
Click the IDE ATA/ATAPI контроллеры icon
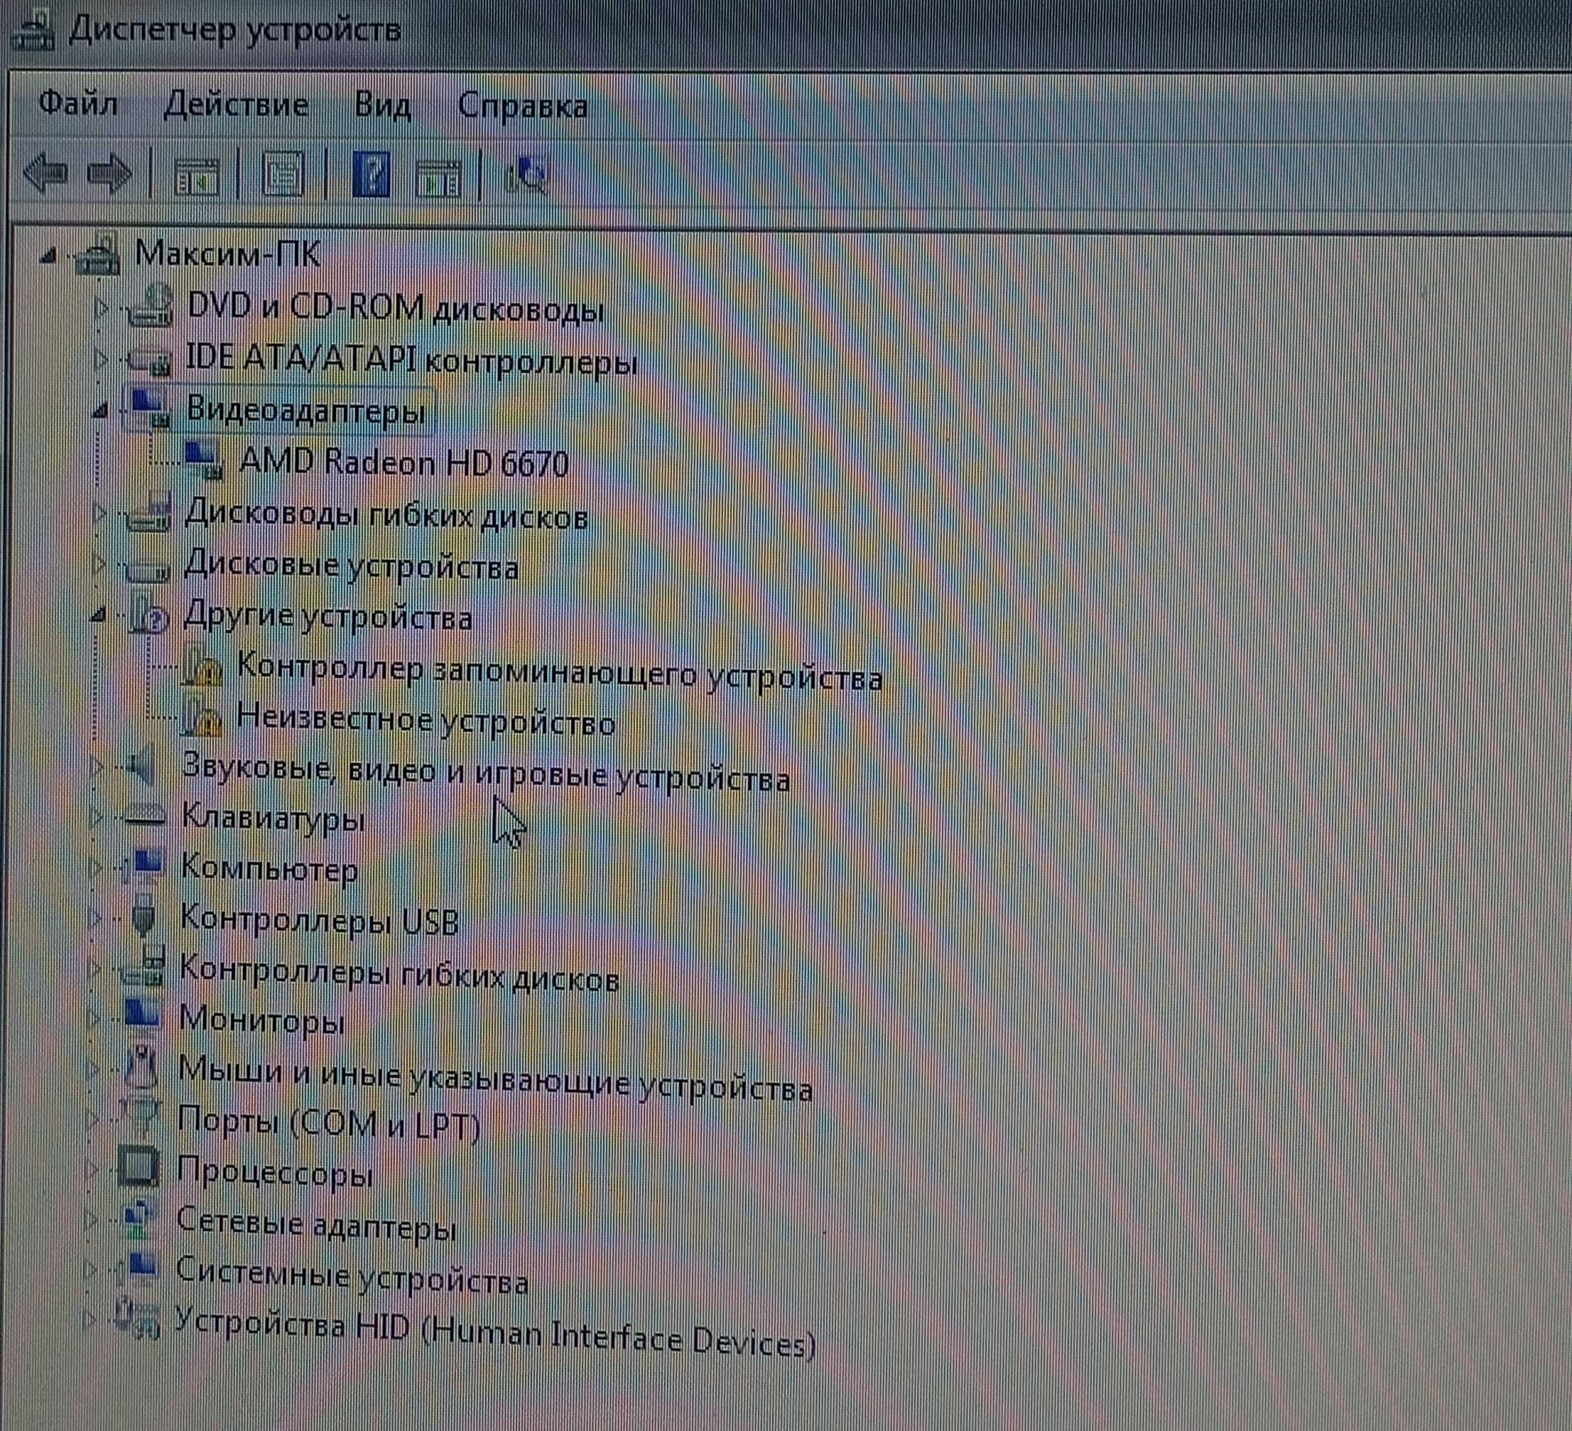(149, 360)
